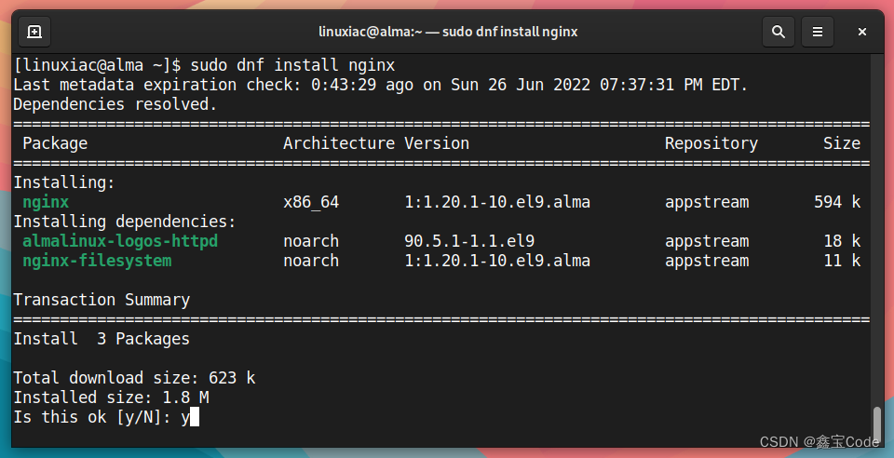Click the Size column header
Image resolution: width=894 pixels, height=458 pixels.
click(842, 143)
